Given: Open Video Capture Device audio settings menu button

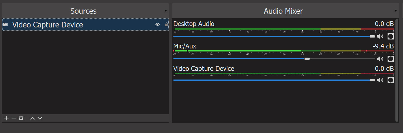Looking at the screenshot, I should pos(390,80).
